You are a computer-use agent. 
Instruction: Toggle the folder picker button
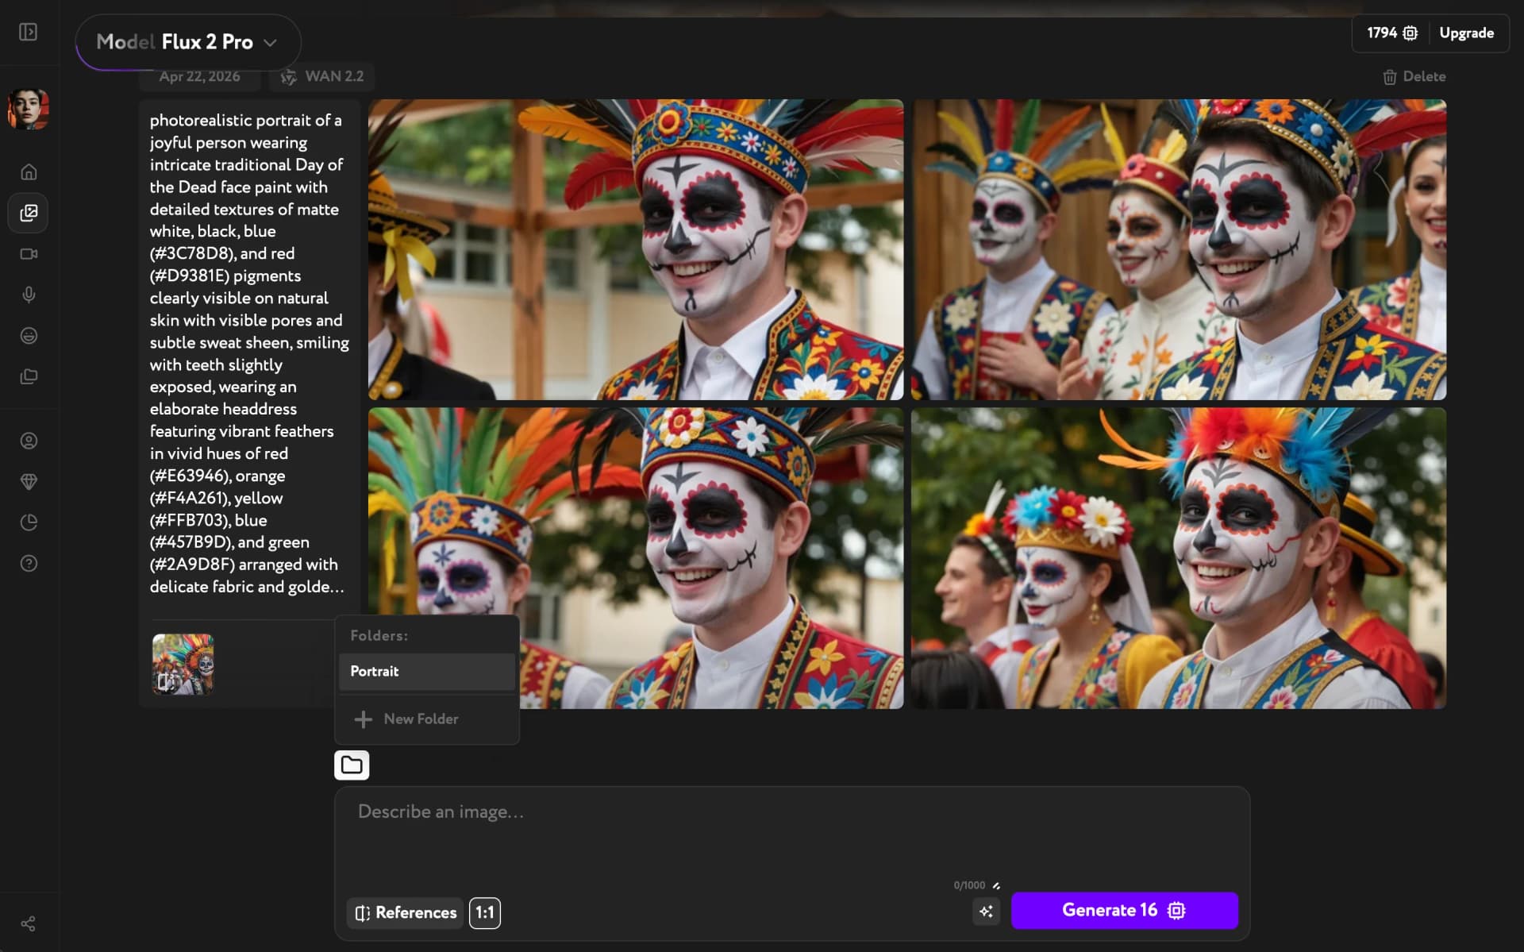(352, 765)
